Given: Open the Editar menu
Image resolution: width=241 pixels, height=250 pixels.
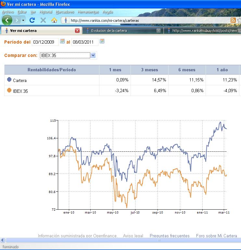Looking at the screenshot, I should pyautogui.click(x=22, y=12).
